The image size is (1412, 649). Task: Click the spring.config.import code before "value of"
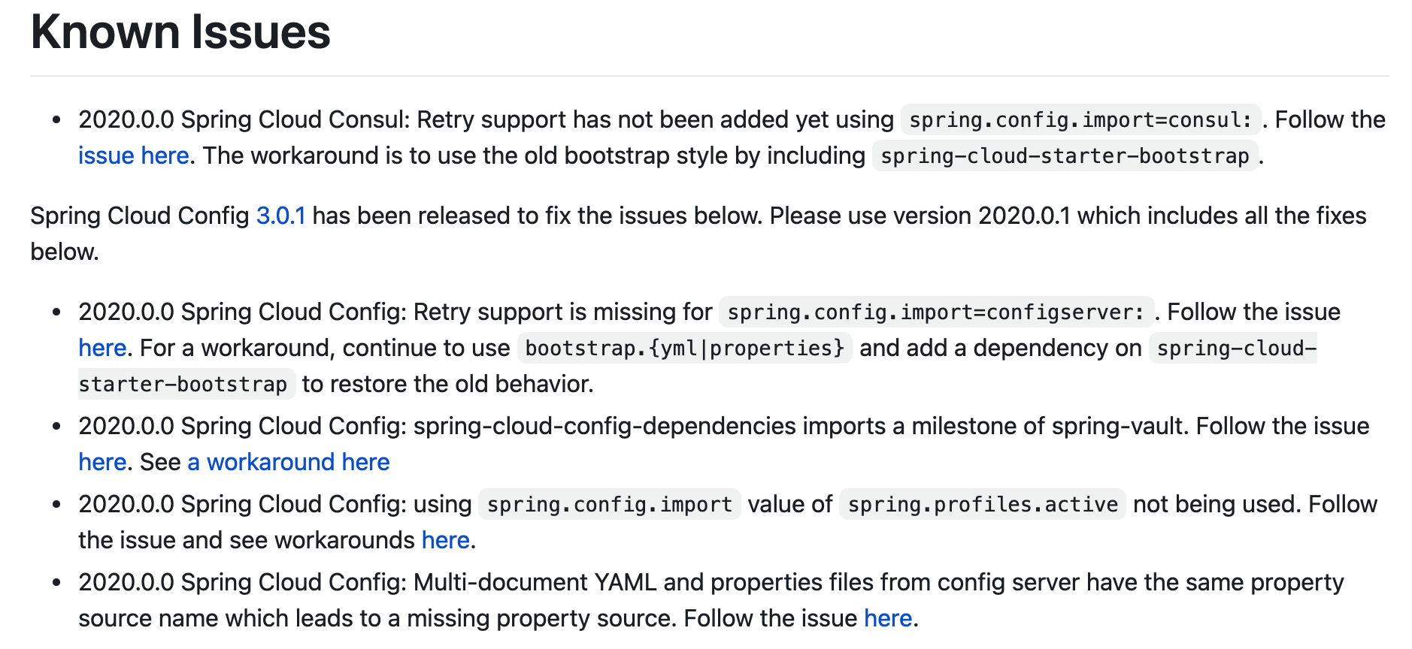(x=609, y=505)
